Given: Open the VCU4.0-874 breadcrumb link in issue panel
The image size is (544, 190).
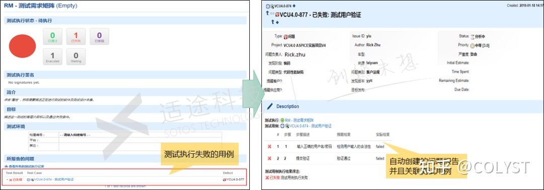Looking at the screenshot, I should (x=283, y=6).
